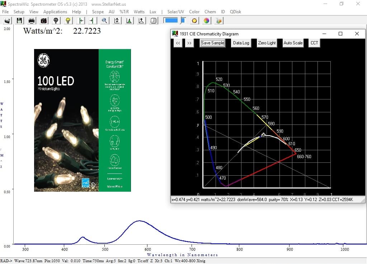Viewport: 367px width, 264px height.
Task: Click the CIE diagram window title icon
Action: [x=175, y=34]
